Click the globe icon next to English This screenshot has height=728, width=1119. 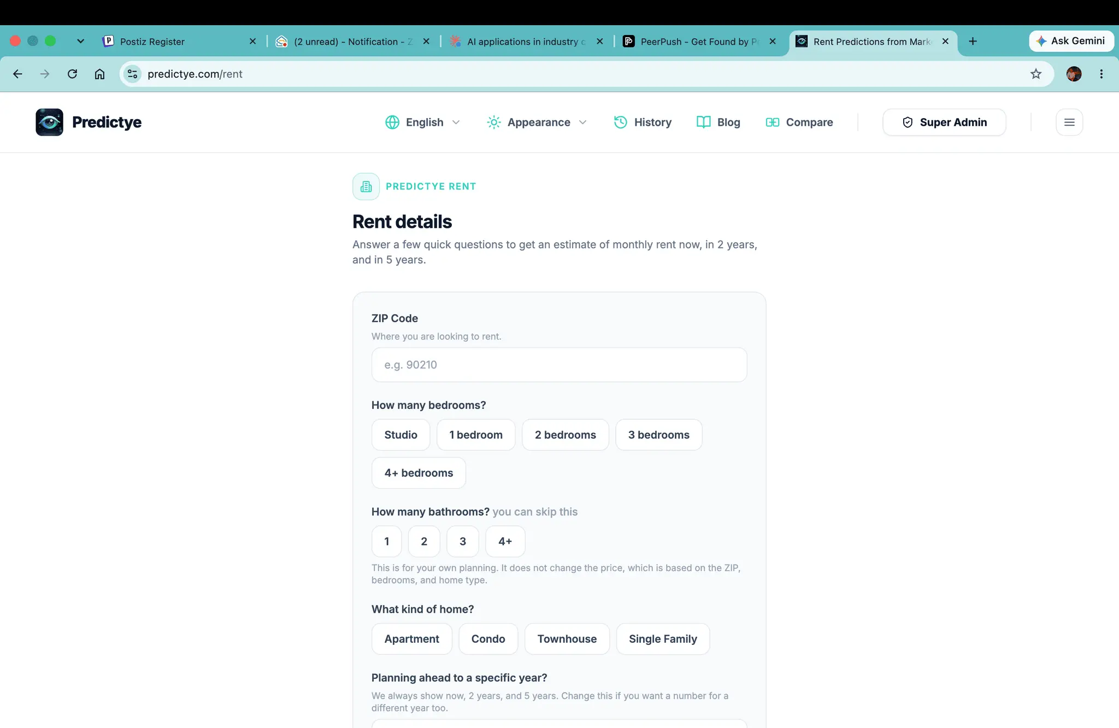[392, 122]
